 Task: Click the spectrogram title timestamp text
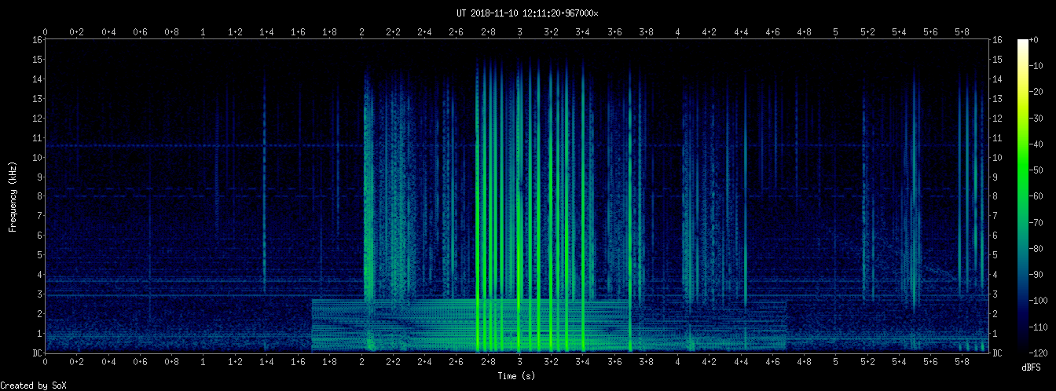[527, 13]
